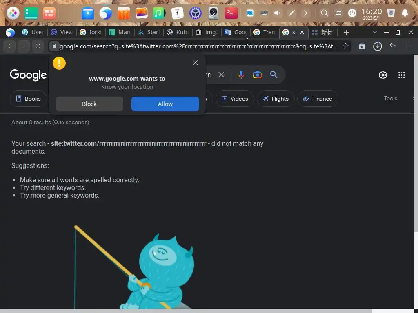Viewport: 418px width, 313px height.
Task: Expand the tray arrow in dock
Action: click(306, 13)
